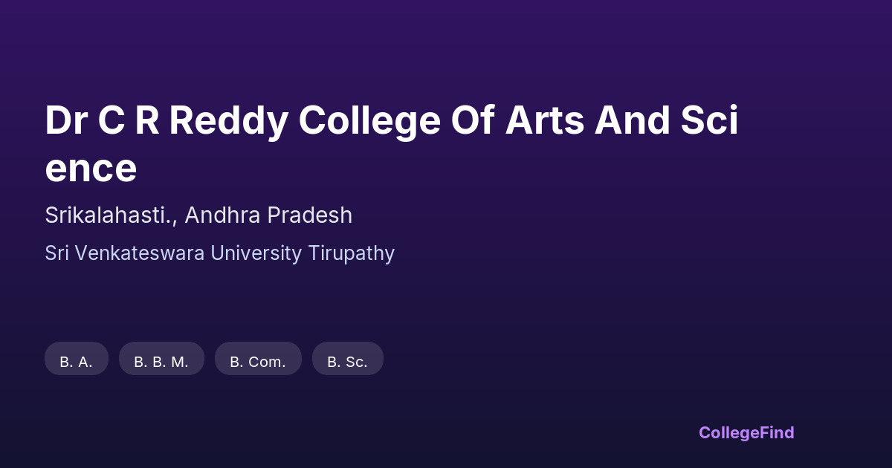The height and width of the screenshot is (468, 892).
Task: Click the word 'And' in the college title
Action: [627, 120]
